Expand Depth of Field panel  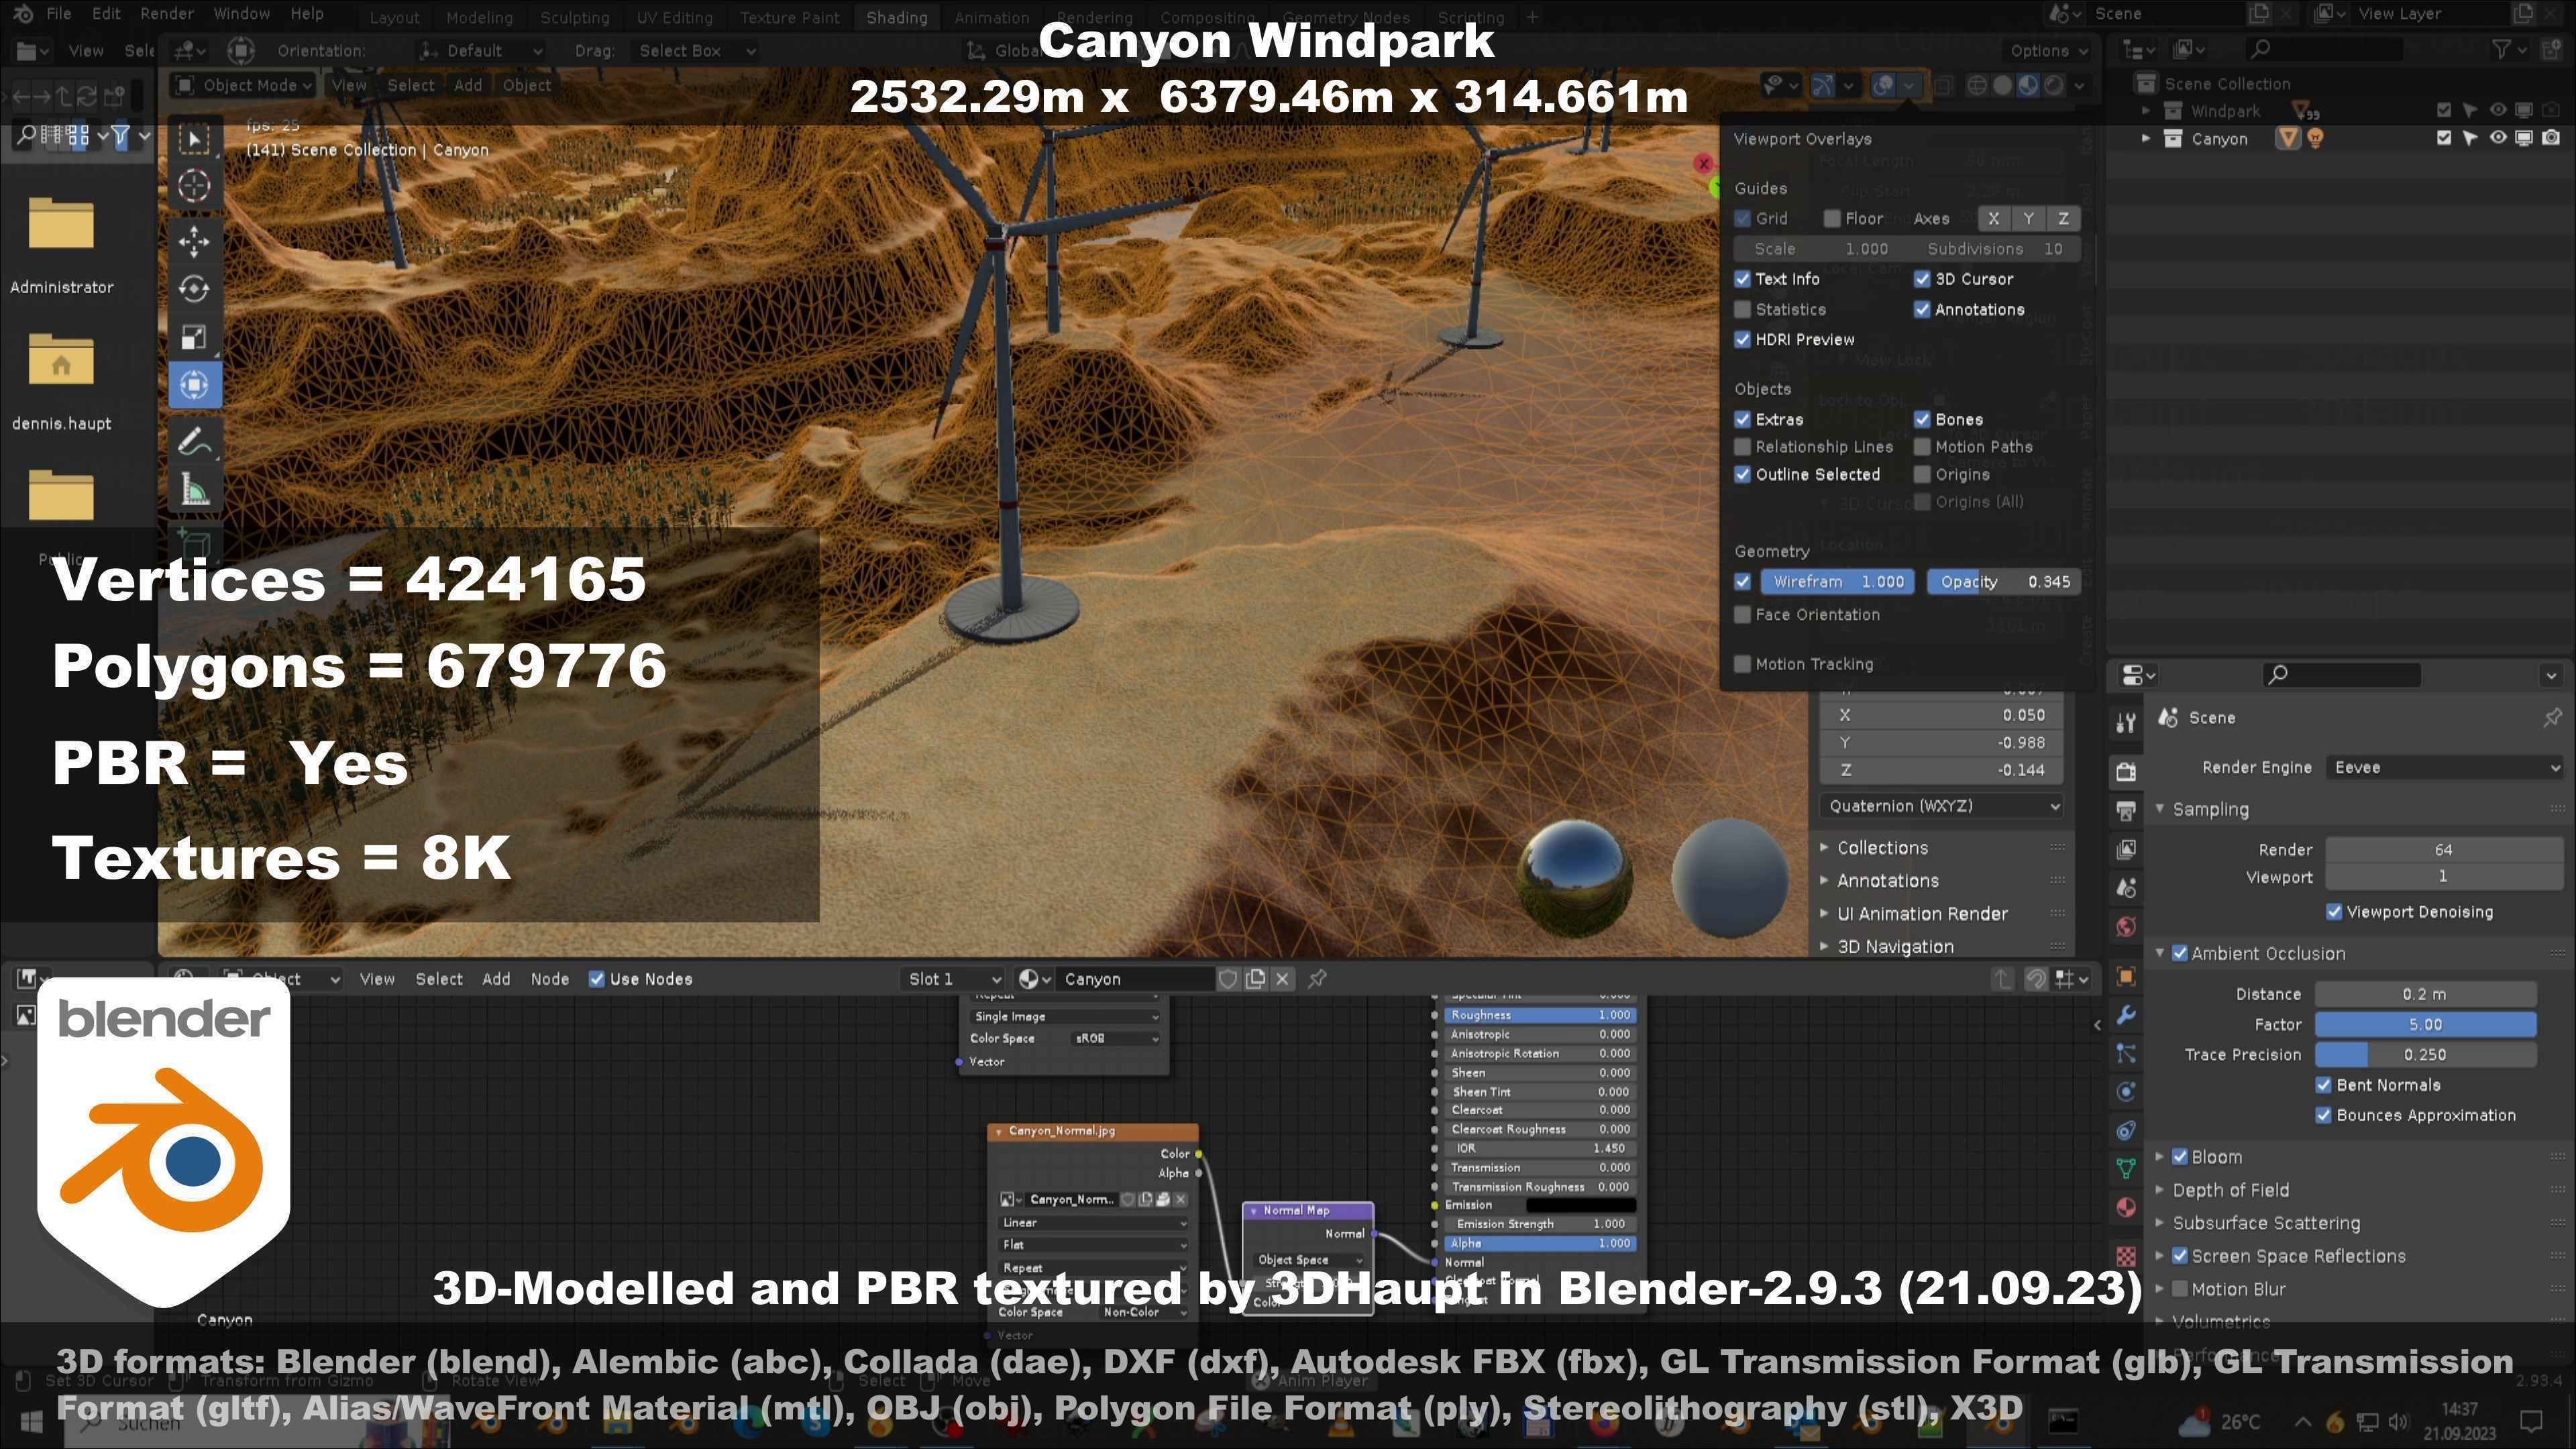(x=2230, y=1190)
